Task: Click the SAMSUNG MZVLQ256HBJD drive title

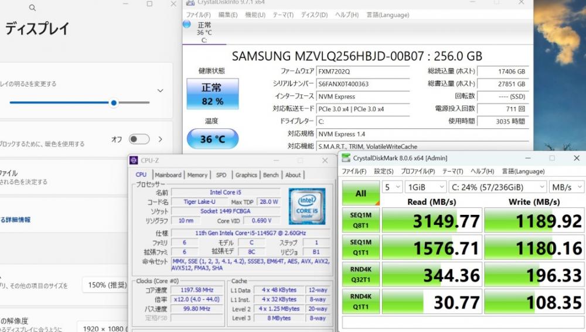Action: (x=357, y=56)
